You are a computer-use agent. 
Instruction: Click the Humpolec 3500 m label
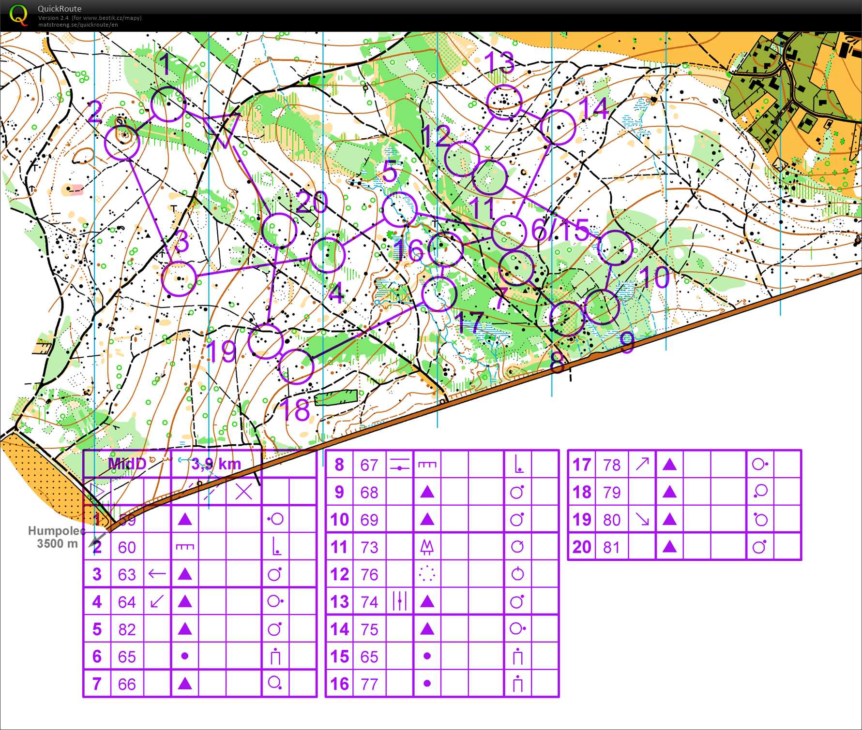pyautogui.click(x=57, y=537)
